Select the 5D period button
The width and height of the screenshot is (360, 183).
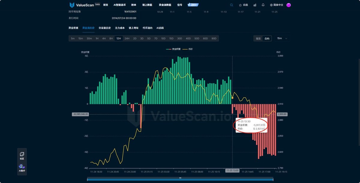pos(149,39)
